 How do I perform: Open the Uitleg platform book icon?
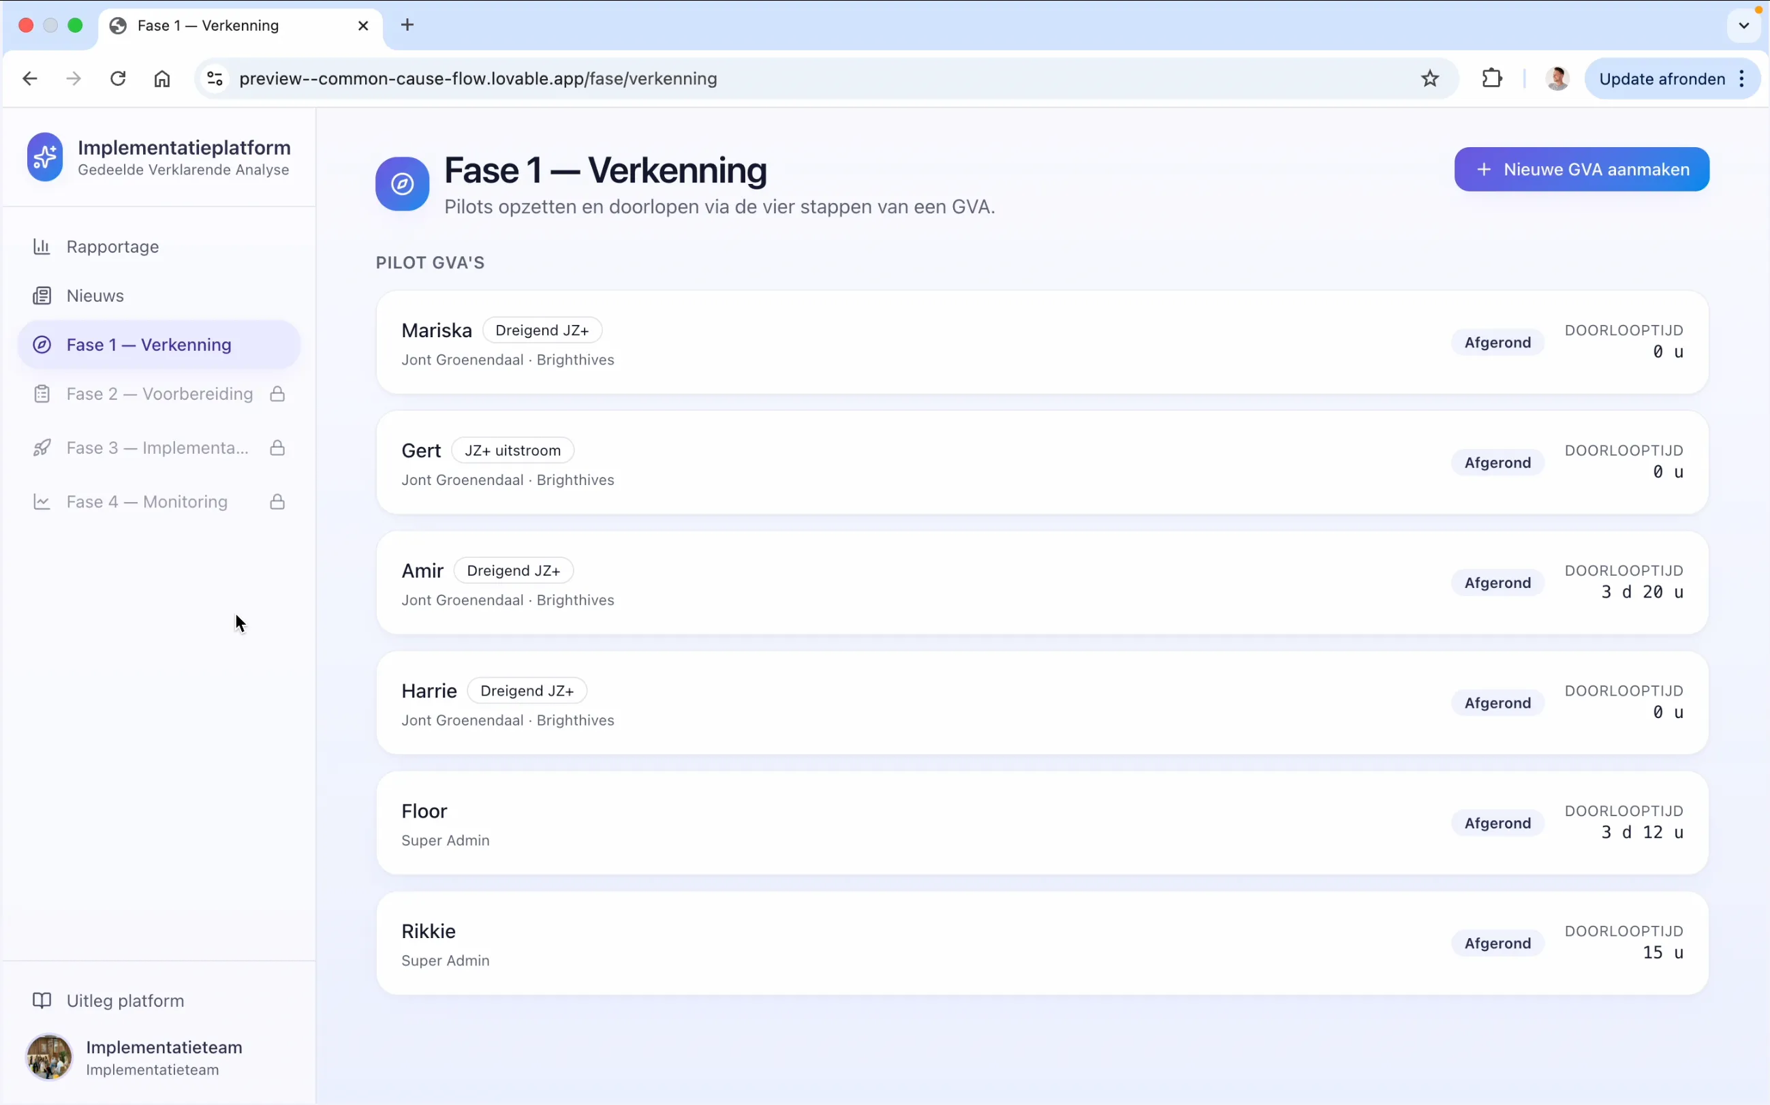42,1001
